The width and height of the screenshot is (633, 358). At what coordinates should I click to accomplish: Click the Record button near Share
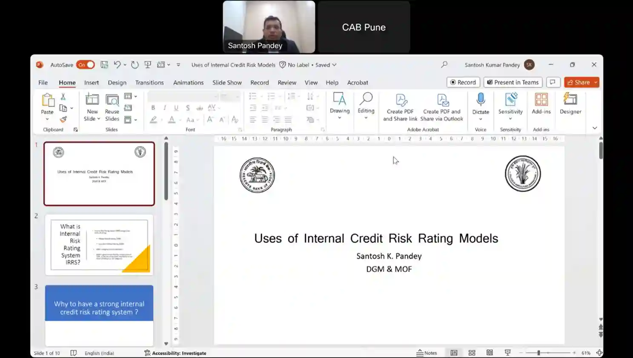pos(463,82)
